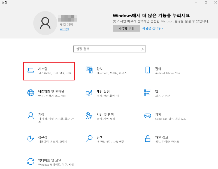Select the 검색 category title text

[x=99, y=137]
